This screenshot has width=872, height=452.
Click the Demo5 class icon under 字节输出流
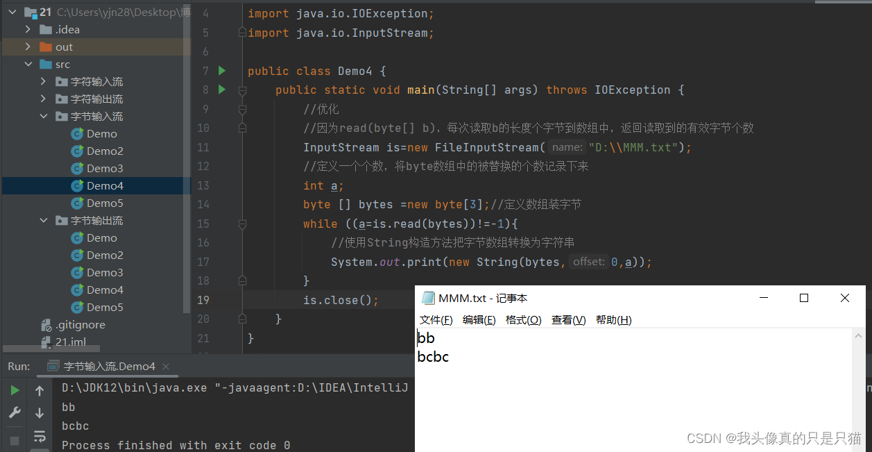point(77,307)
